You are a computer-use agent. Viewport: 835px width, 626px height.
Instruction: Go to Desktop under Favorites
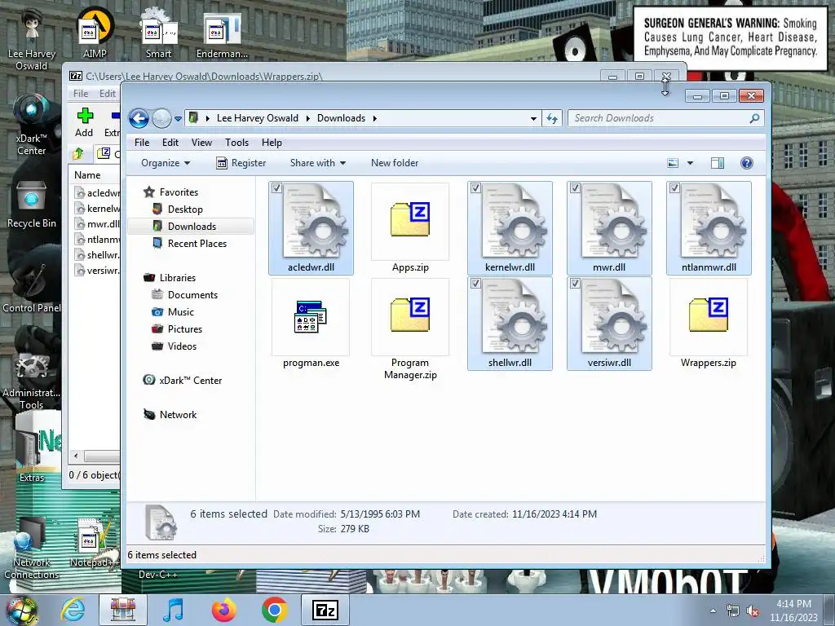pos(185,209)
